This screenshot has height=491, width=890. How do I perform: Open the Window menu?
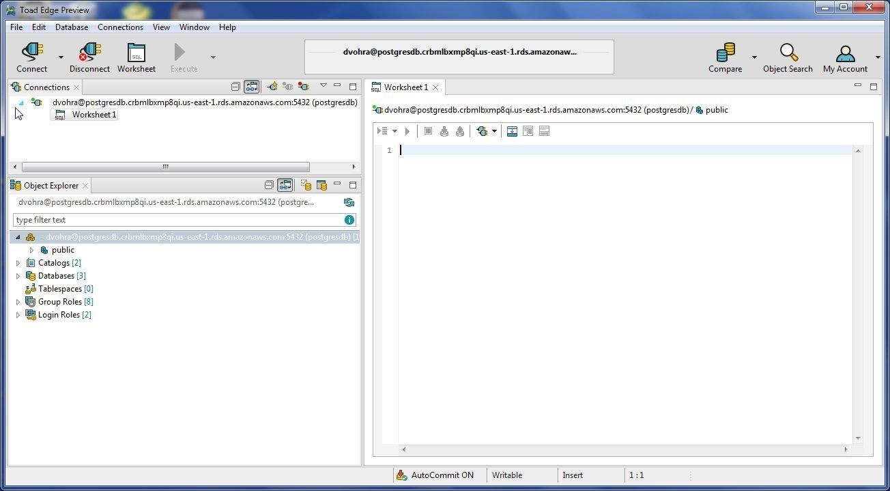[x=195, y=27]
